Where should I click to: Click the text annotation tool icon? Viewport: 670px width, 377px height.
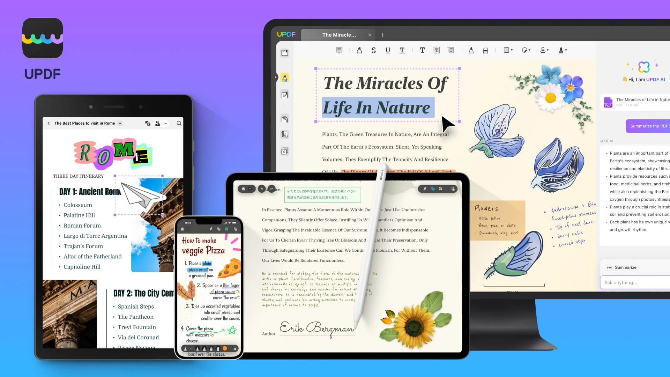click(x=422, y=50)
